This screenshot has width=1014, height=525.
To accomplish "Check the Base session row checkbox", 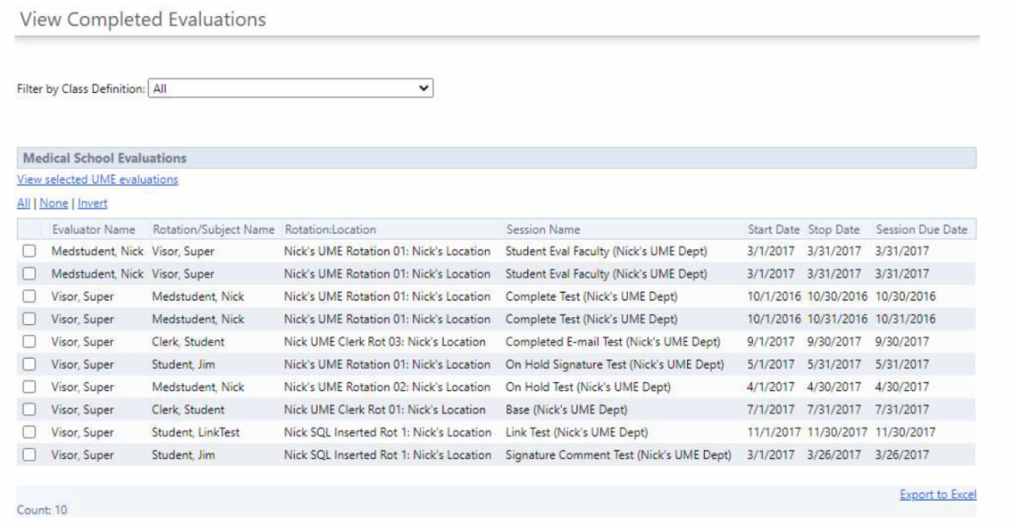I will point(30,410).
